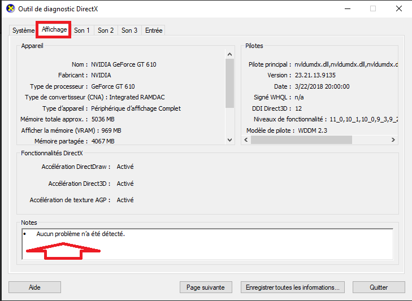Open the Son 1 tab
Screen dimensions: 412x301
tap(82, 30)
